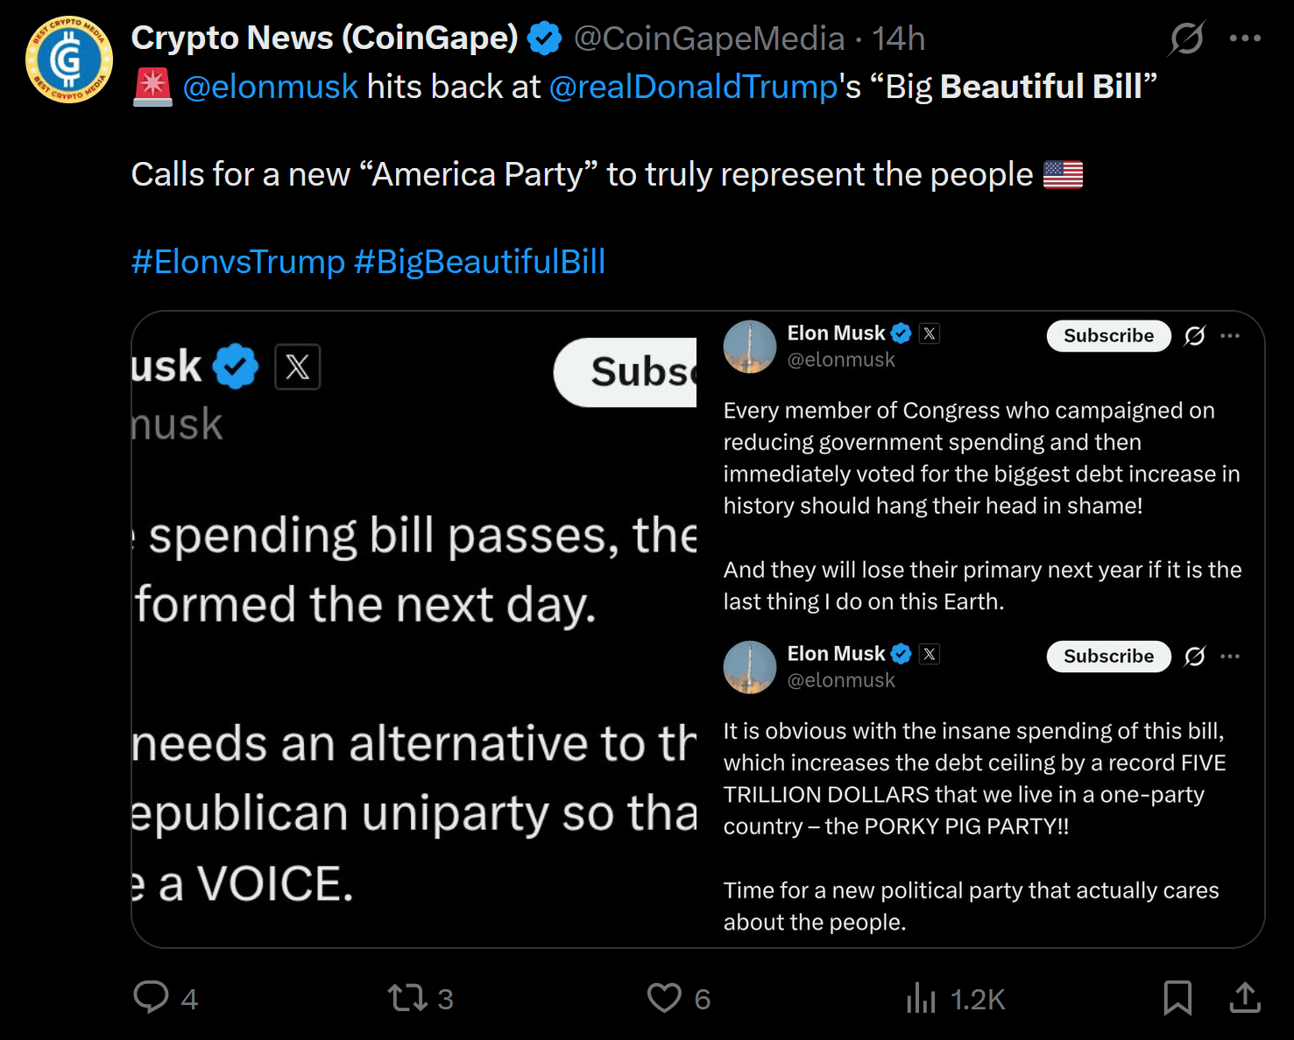
Task: Like the tweet with heart icon
Action: pyautogui.click(x=664, y=997)
